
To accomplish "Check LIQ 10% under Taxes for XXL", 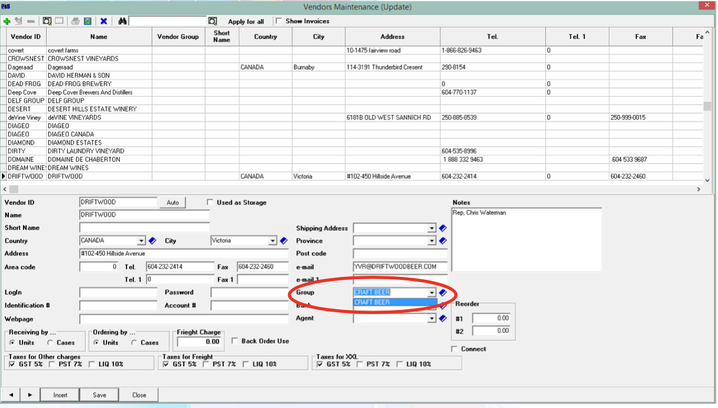I will (399, 364).
